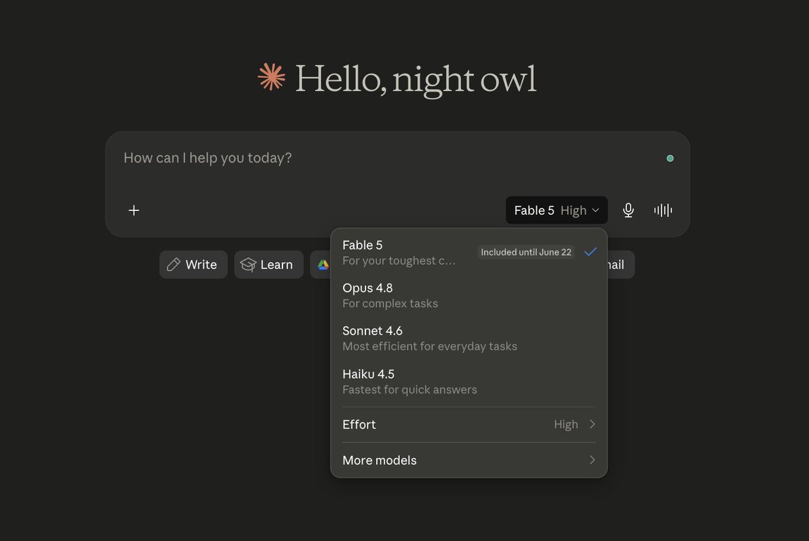
Task: Click the orange starburst logo
Action: 272,77
